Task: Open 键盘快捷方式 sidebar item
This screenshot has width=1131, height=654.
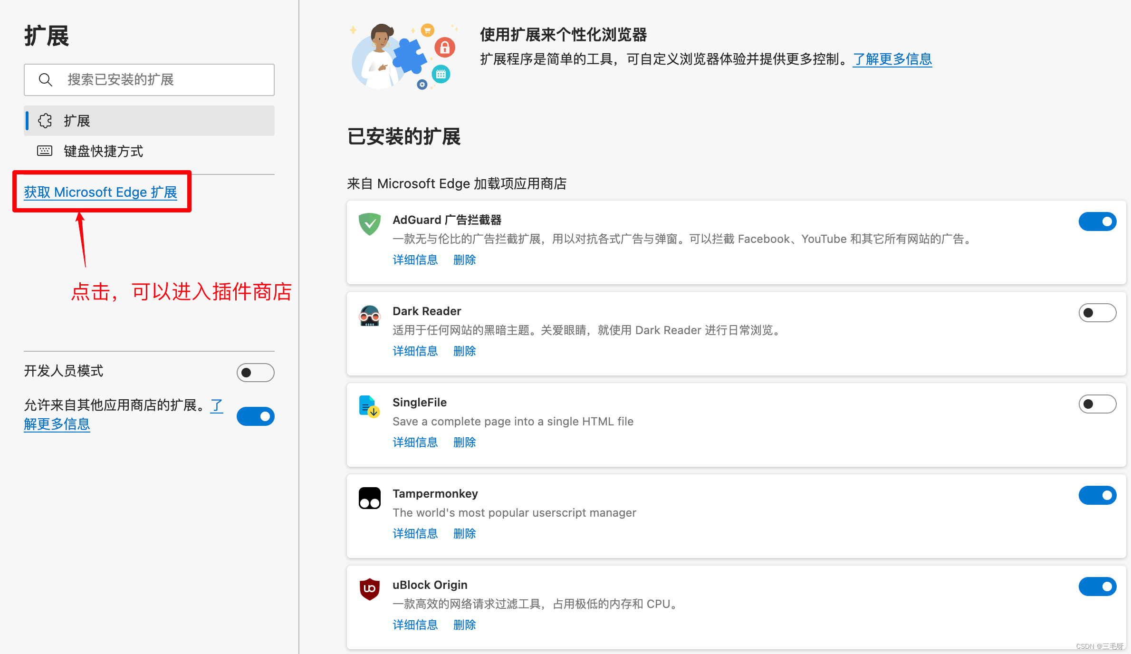Action: (x=103, y=151)
